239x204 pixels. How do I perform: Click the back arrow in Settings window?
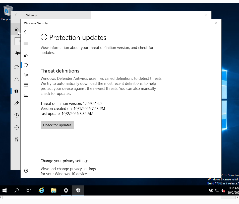coord(17,15)
